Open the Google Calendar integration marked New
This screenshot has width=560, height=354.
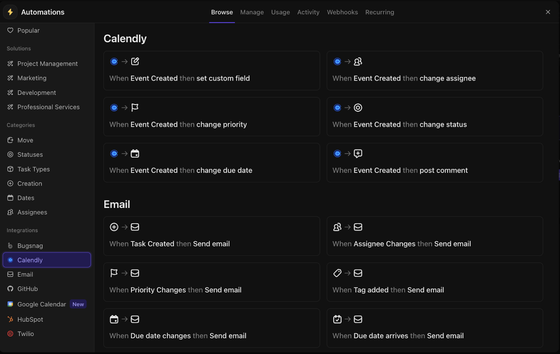pyautogui.click(x=42, y=304)
